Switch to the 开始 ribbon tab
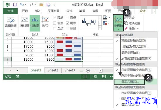The height and width of the screenshot is (110, 161). (x=25, y=11)
